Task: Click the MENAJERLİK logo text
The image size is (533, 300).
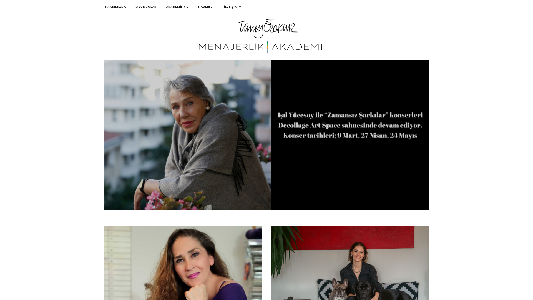Action: [x=231, y=47]
